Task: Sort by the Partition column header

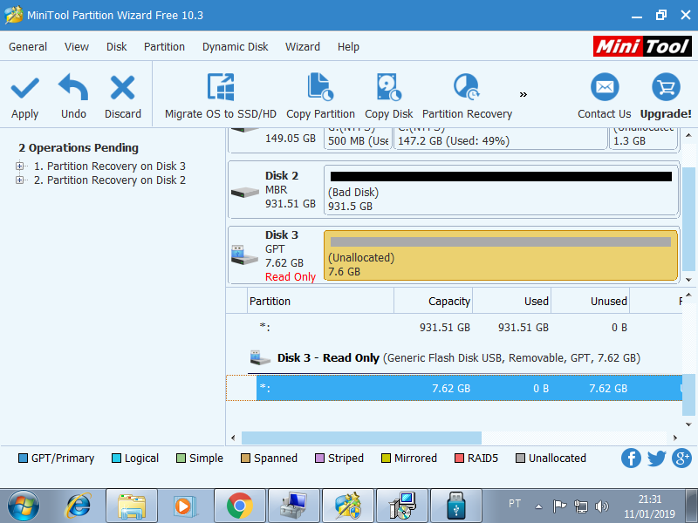Action: [320, 301]
